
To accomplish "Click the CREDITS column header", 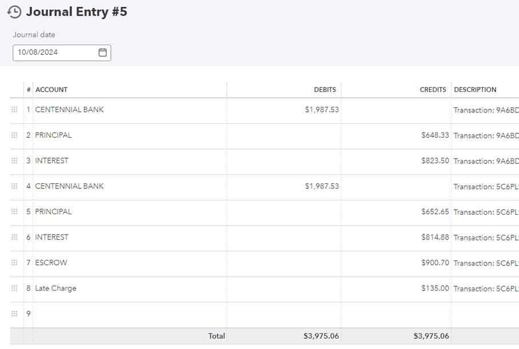I will tap(433, 90).
